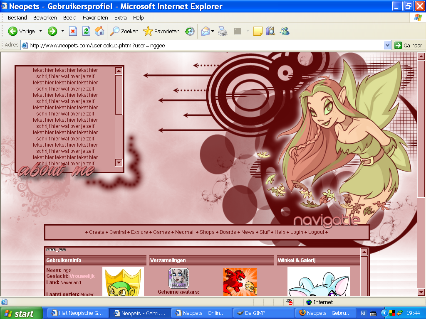Click the Create navigation link

pos(97,232)
